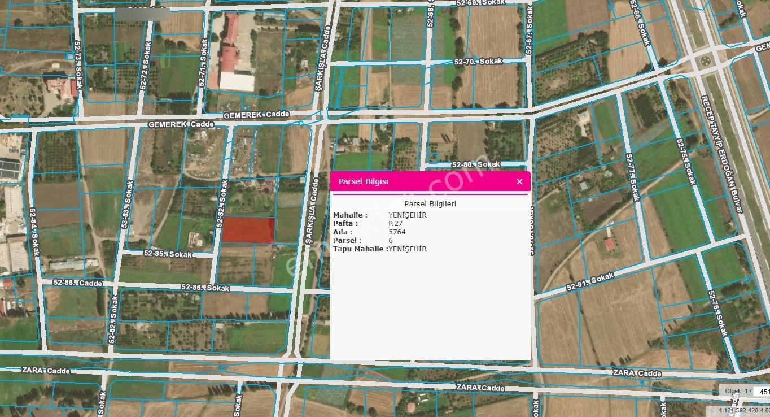The width and height of the screenshot is (770, 417).
Task: Click the 'Parsel :' label in popup
Action: (x=347, y=240)
